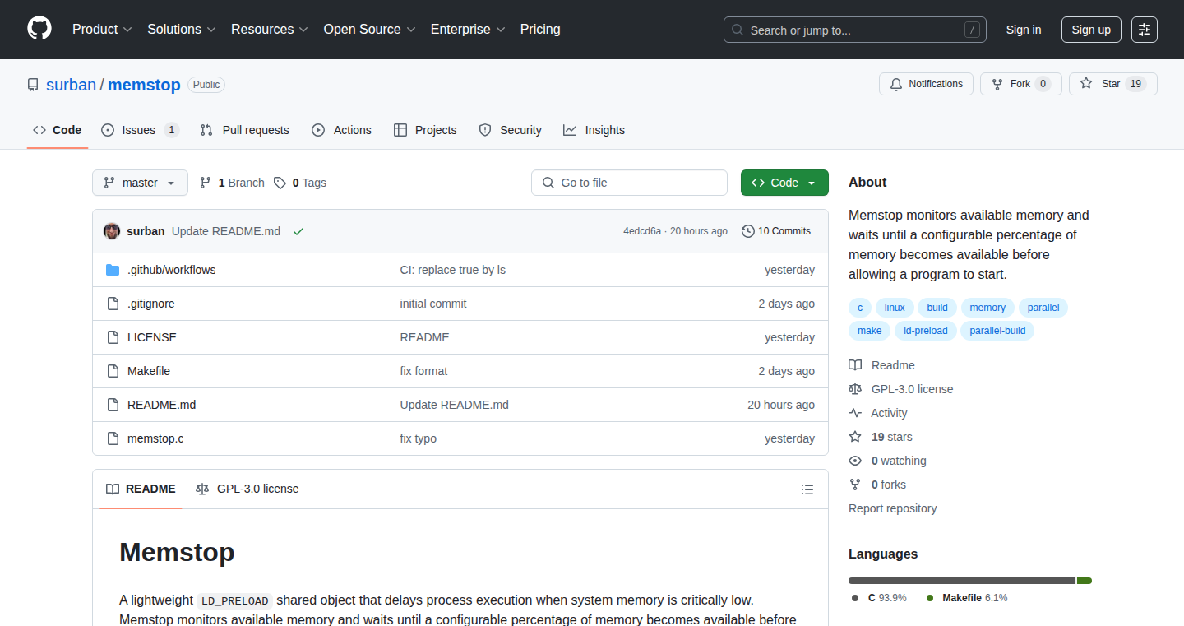Click the C 93.9% language link
This screenshot has height=626, width=1184.
pos(881,598)
